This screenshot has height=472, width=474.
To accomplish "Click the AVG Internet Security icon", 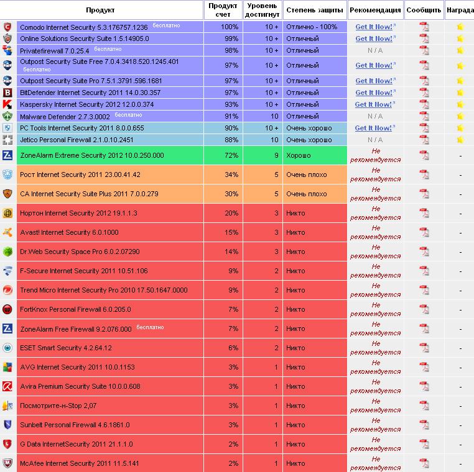I will point(7,367).
